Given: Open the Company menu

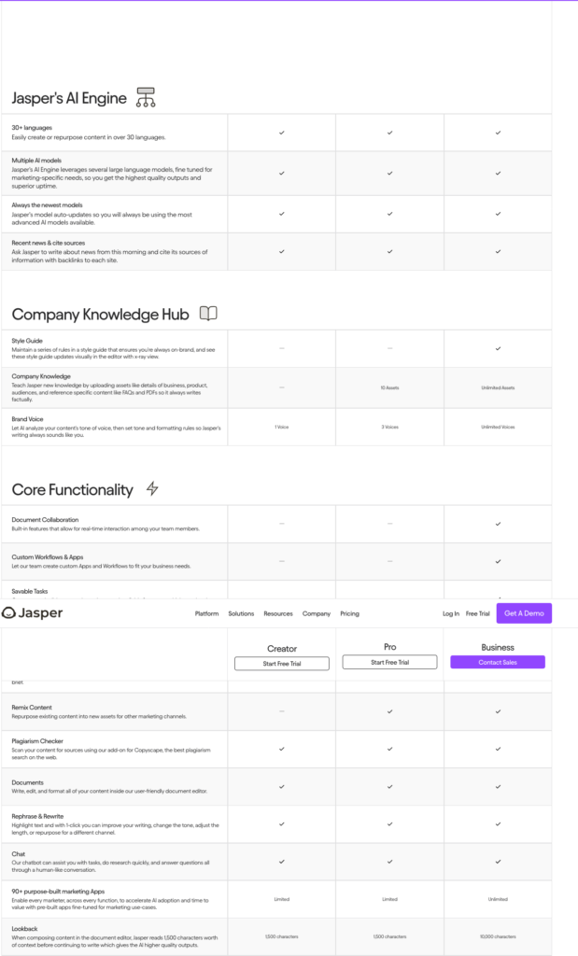Looking at the screenshot, I should (x=317, y=613).
